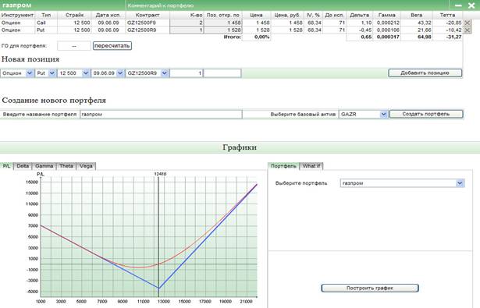Click the Инструмент column header

[17, 15]
